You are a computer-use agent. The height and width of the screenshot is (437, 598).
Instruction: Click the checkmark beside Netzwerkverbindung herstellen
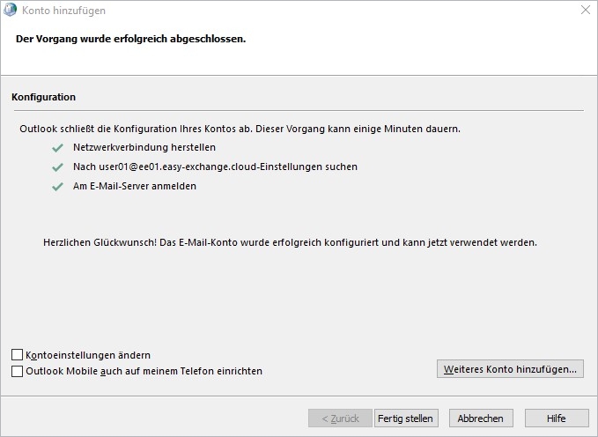(57, 148)
